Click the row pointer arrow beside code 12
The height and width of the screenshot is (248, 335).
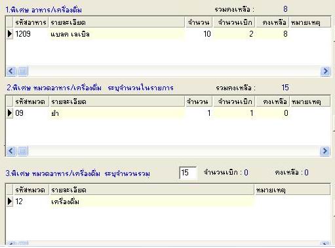point(10,202)
